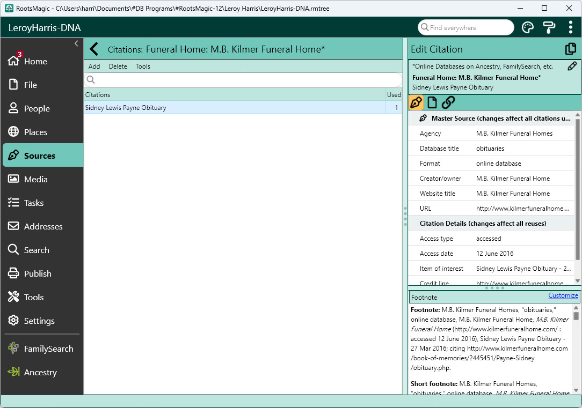This screenshot has height=408, width=582.
Task: Click the Database title value obituaries
Action: coord(490,148)
